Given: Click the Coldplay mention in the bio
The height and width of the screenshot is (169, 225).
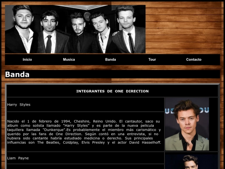Looking at the screenshot, I should click(x=71, y=142).
